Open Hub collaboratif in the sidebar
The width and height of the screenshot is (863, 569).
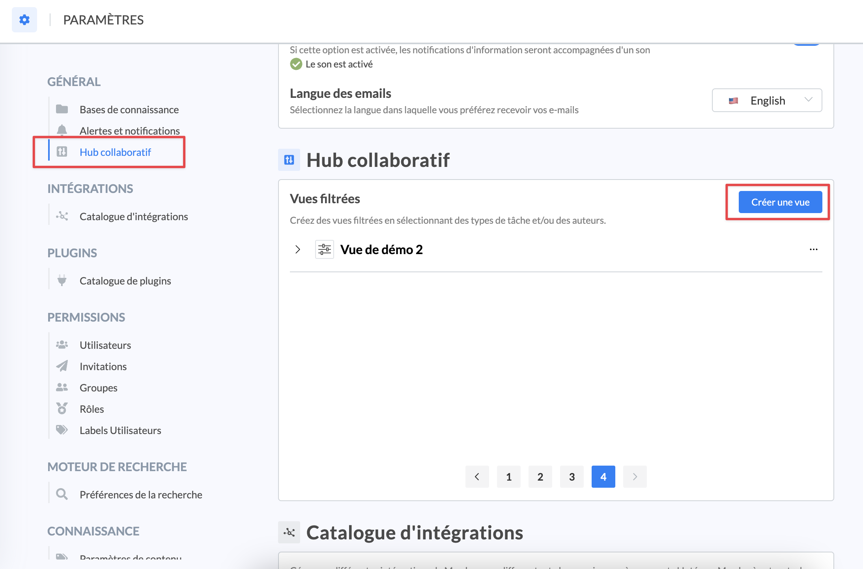(x=115, y=152)
